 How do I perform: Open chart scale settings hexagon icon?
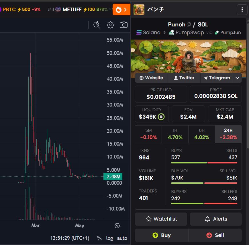click(x=117, y=225)
